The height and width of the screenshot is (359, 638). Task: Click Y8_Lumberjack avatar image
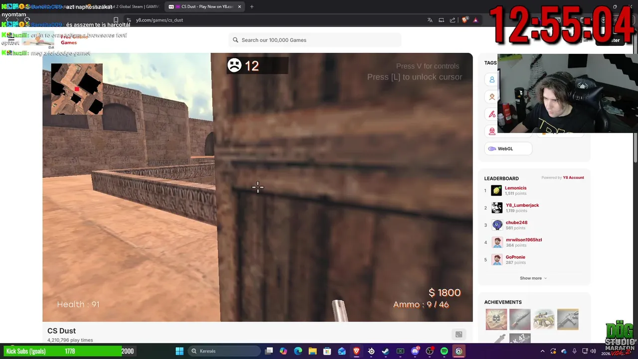click(x=497, y=207)
